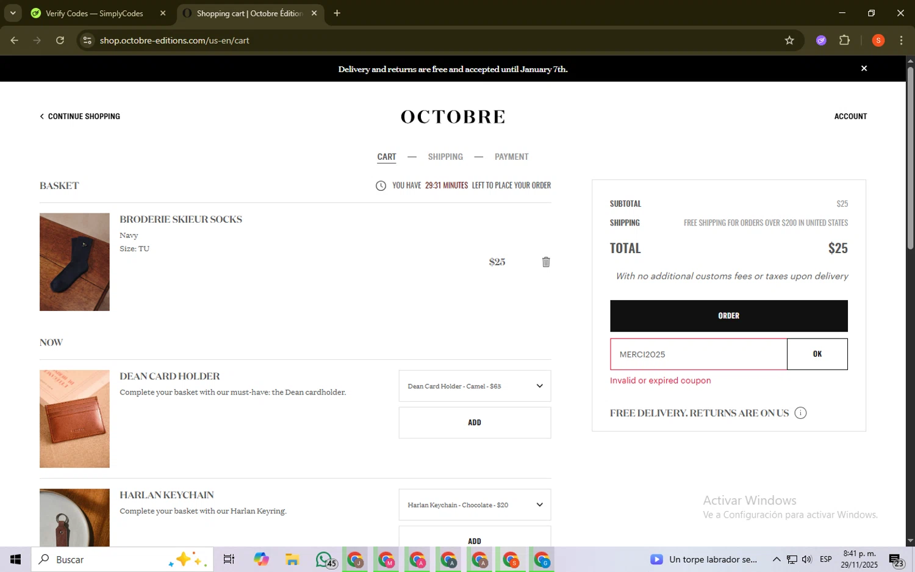Delete Broderie Skieur Socks with trash icon

(546, 262)
